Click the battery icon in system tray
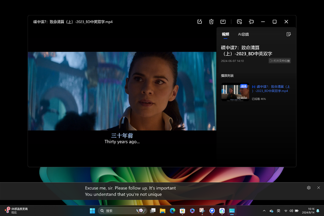The width and height of the screenshot is (324, 216). click(297, 211)
